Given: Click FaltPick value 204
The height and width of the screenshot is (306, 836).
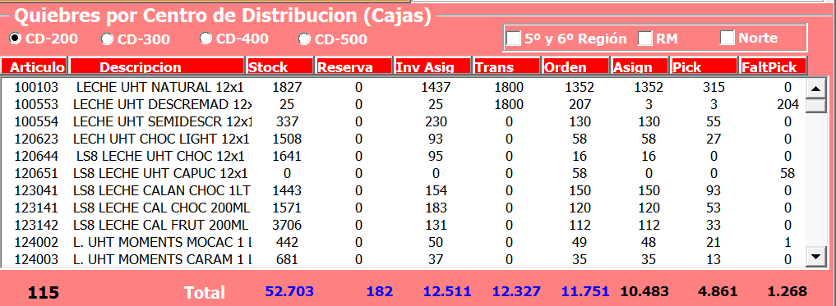Looking at the screenshot, I should click(788, 105).
